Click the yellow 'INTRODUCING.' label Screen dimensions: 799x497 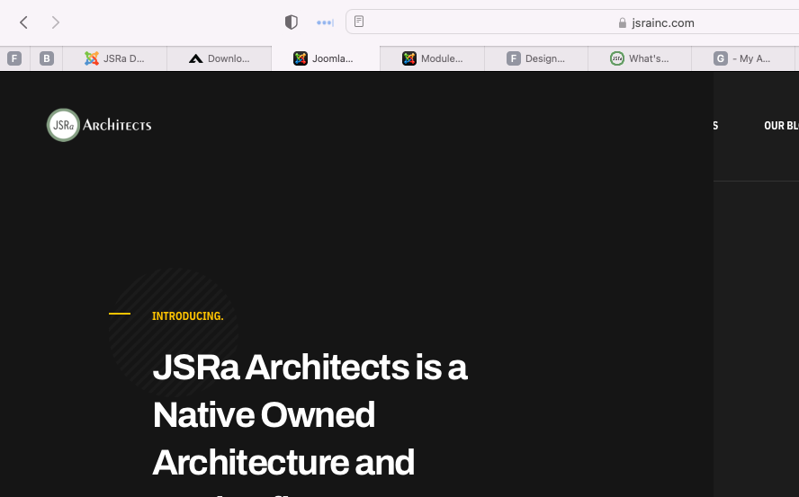pyautogui.click(x=187, y=316)
